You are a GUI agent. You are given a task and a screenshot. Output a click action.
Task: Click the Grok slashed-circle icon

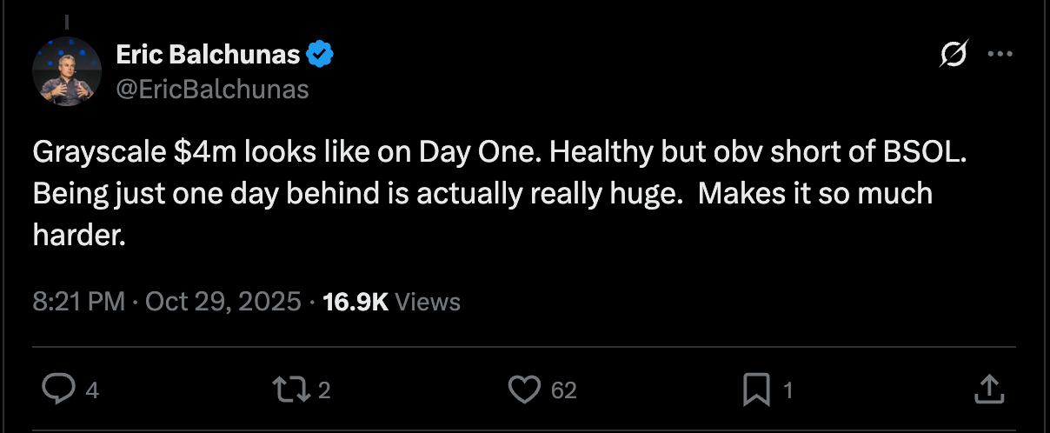(x=954, y=56)
